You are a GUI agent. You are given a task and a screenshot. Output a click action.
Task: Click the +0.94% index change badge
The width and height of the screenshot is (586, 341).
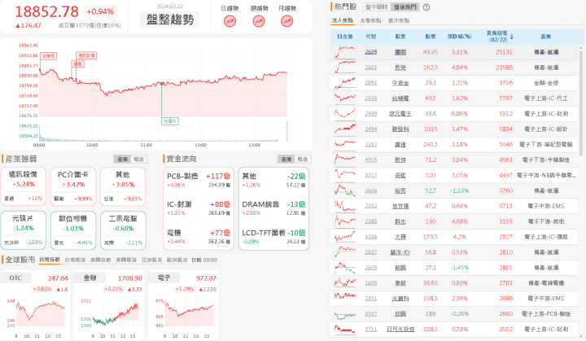(100, 11)
